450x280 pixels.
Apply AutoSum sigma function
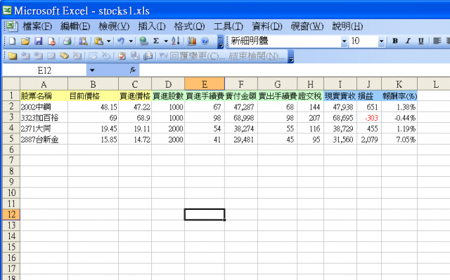156,41
